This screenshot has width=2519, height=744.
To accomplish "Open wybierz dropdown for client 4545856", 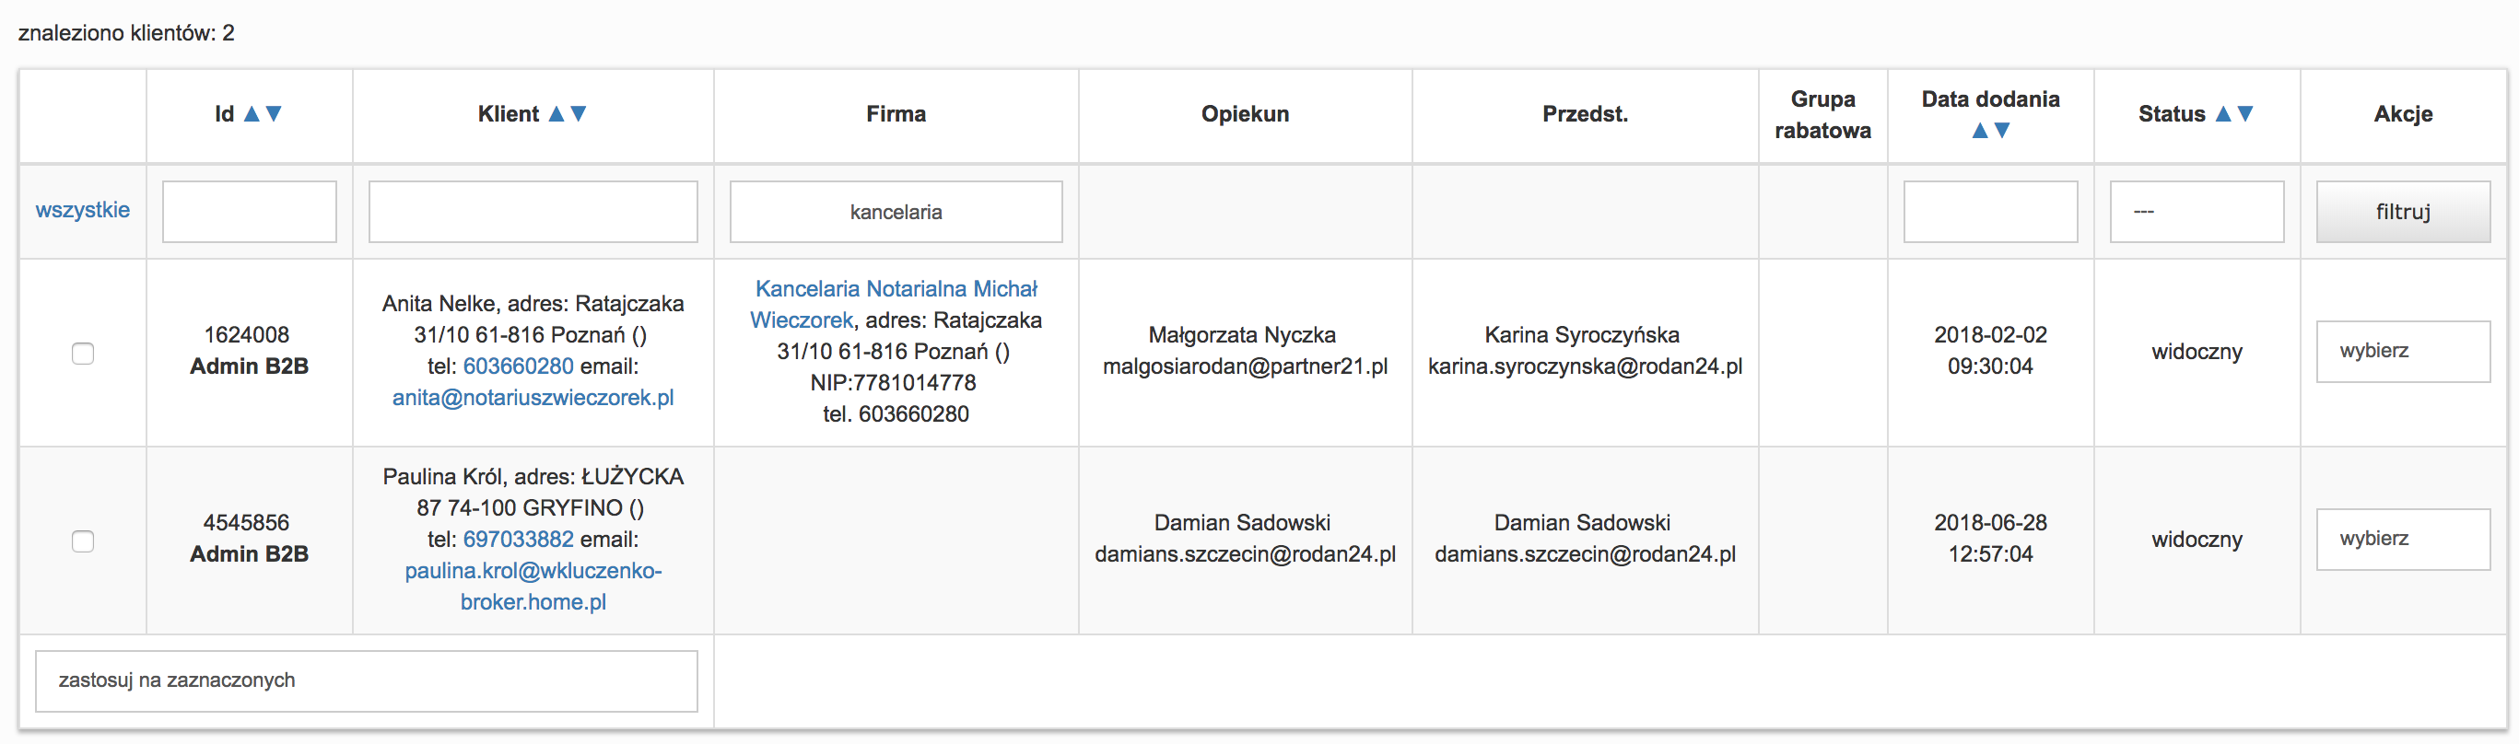I will tap(2403, 539).
